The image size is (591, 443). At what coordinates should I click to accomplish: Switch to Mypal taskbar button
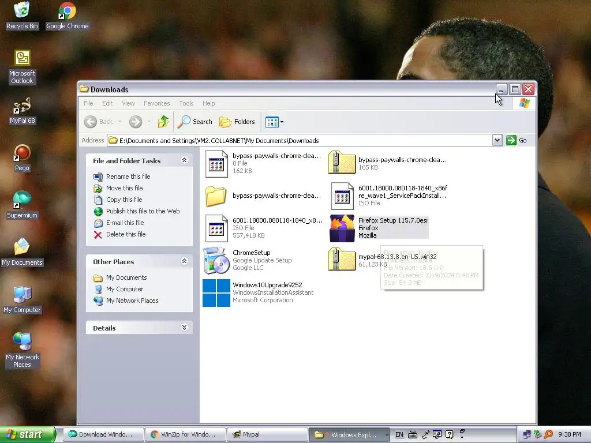267,434
